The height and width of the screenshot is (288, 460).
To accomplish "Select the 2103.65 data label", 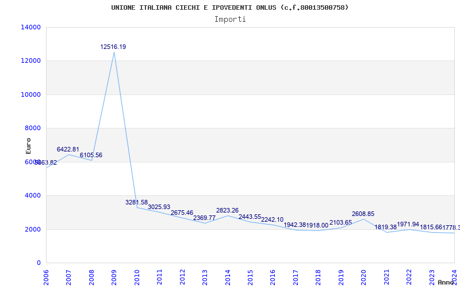I will click(x=340, y=222).
